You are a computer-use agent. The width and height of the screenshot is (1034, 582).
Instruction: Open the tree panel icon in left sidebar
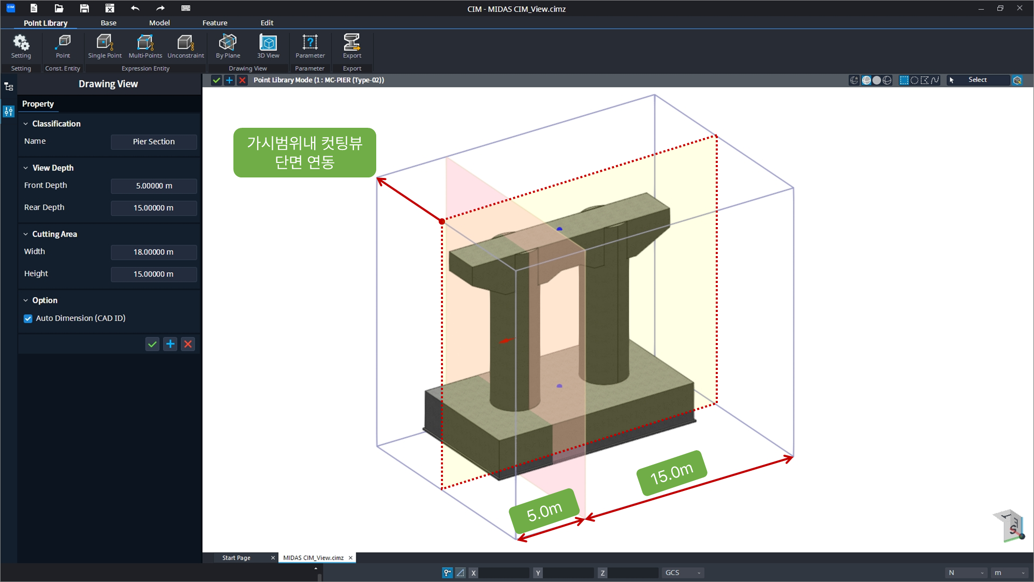[x=9, y=87]
